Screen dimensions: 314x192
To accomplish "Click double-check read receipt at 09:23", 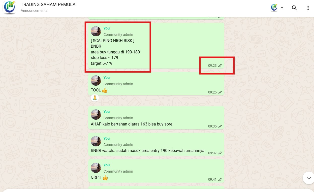I will [220, 66].
